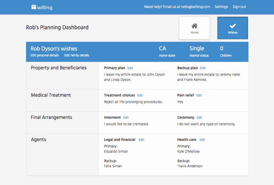Select the Property and Beneficiaries section heading
The image size is (274, 185).
[58, 68]
